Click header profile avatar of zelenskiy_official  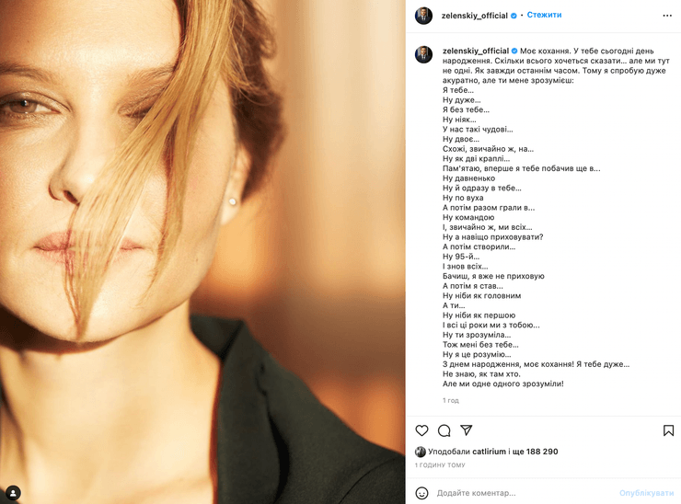click(424, 16)
